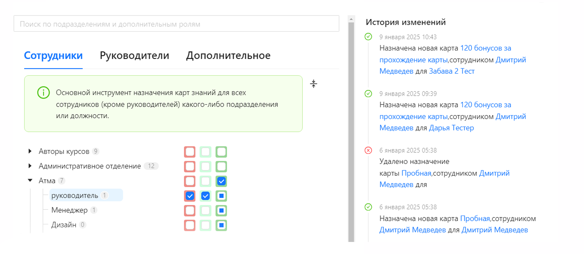Click the collapse-all tree icon
The height and width of the screenshot is (254, 584).
(314, 84)
